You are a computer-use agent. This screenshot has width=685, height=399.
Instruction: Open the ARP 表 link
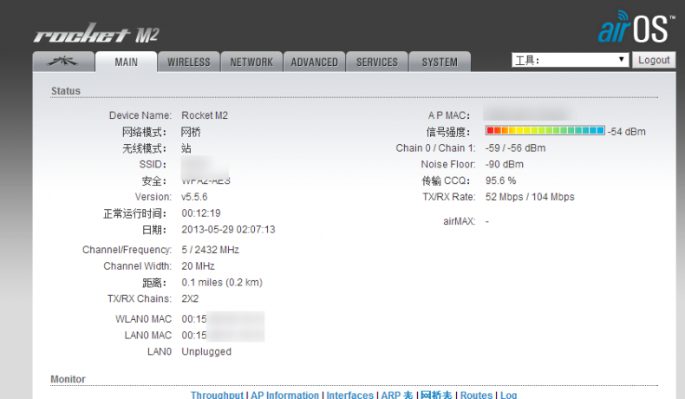(396, 395)
